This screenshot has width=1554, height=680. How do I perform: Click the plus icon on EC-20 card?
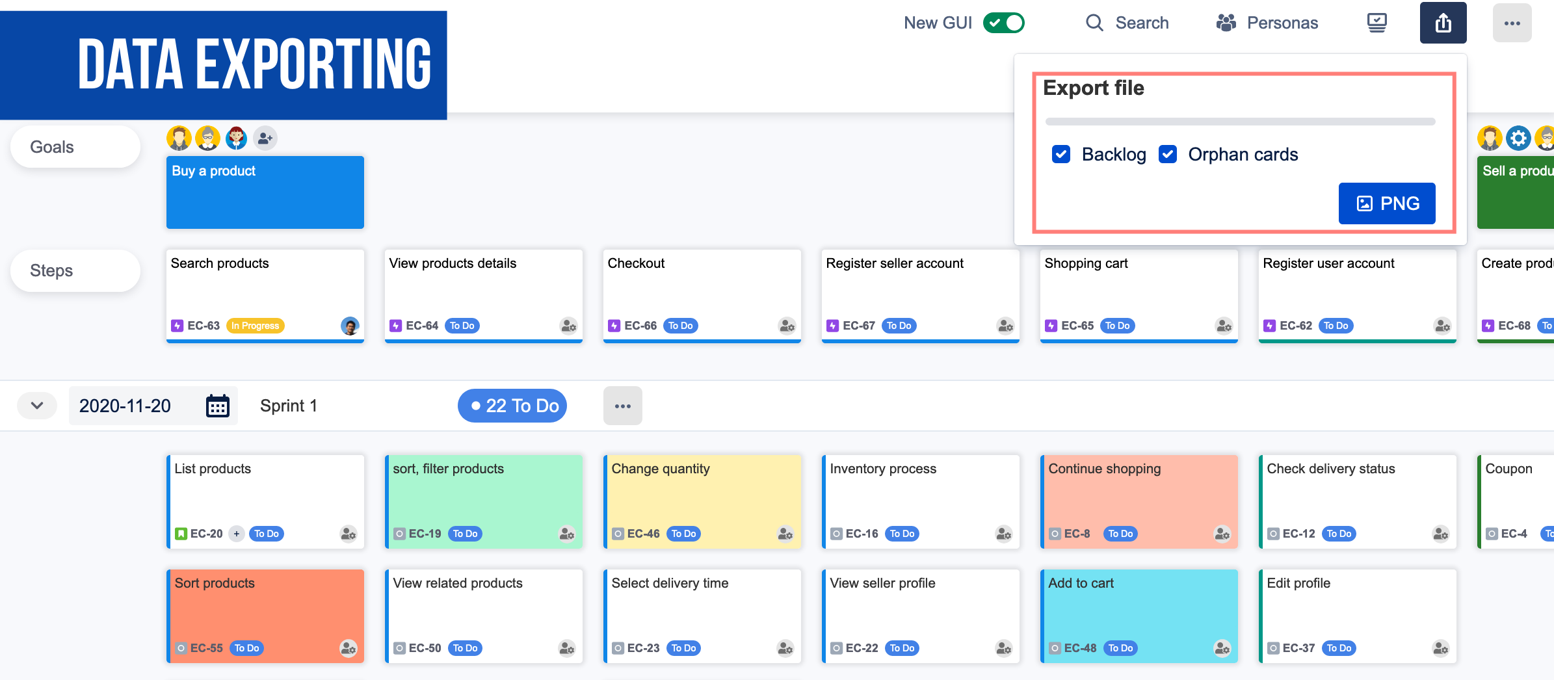pos(237,534)
